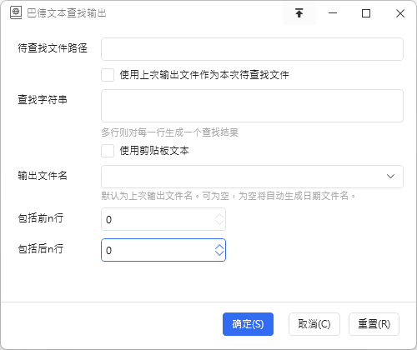Decrease the 包括后n行 spinner value
Screen dimensions: 417x350
pyautogui.click(x=219, y=253)
